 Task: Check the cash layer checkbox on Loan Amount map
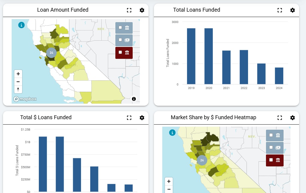(x=120, y=40)
